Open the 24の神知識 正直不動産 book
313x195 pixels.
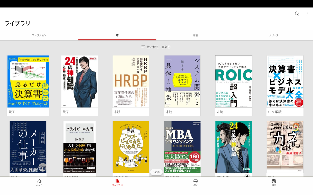click(x=79, y=82)
